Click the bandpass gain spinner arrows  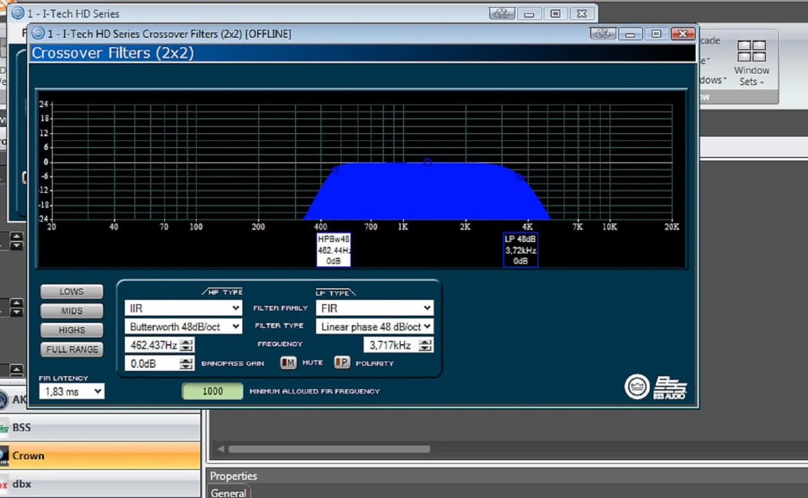[x=187, y=363]
